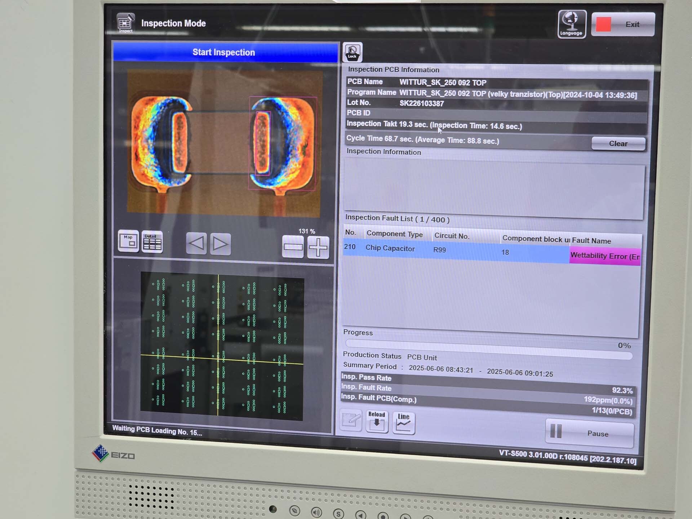
Task: Open the Language selection
Action: (x=572, y=24)
